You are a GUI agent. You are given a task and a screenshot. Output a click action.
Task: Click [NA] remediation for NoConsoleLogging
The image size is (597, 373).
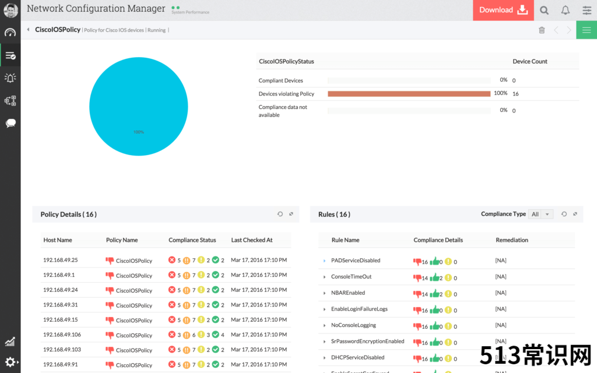(501, 325)
